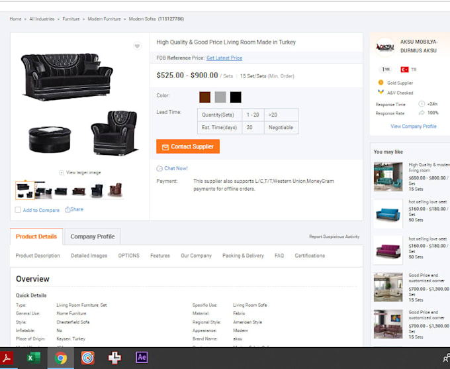Jump to Product Description section
Screen dimensions: 450x369
[38, 256]
